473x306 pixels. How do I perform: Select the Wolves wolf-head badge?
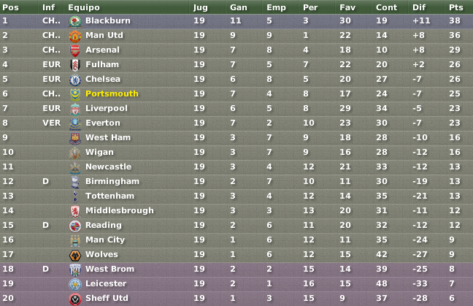(x=74, y=256)
